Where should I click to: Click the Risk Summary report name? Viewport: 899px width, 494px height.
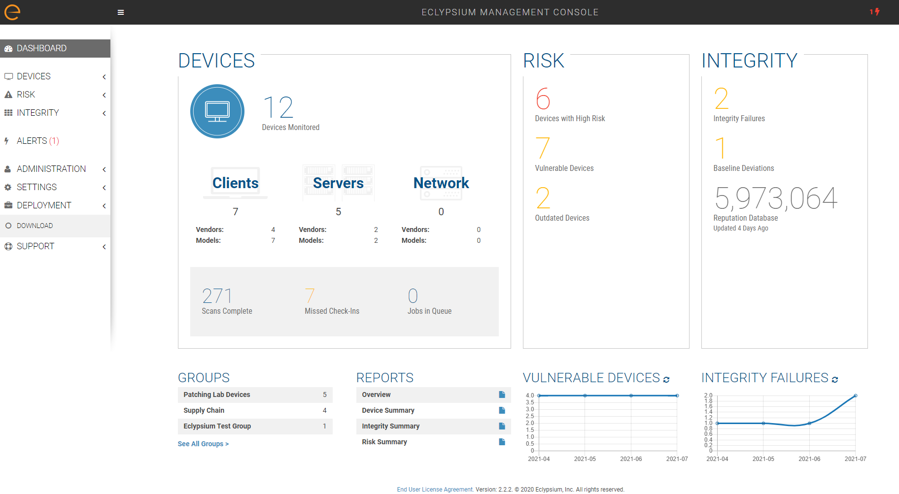(x=384, y=442)
